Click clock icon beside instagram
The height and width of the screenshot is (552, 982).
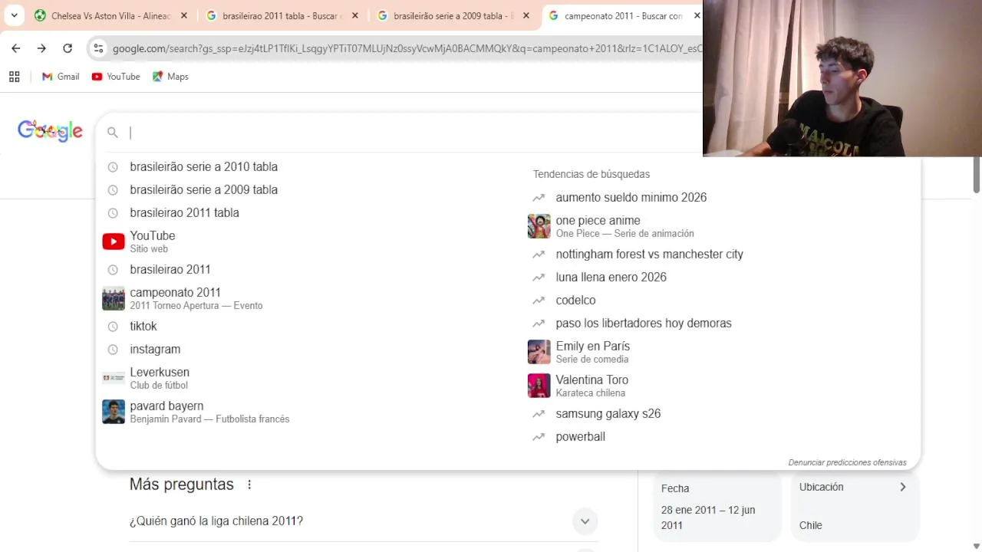pyautogui.click(x=113, y=350)
